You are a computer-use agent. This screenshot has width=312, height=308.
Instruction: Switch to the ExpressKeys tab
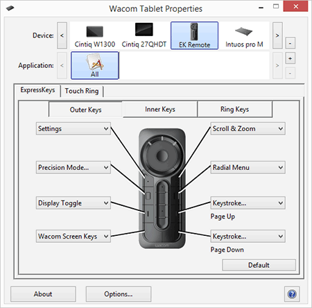[37, 90]
